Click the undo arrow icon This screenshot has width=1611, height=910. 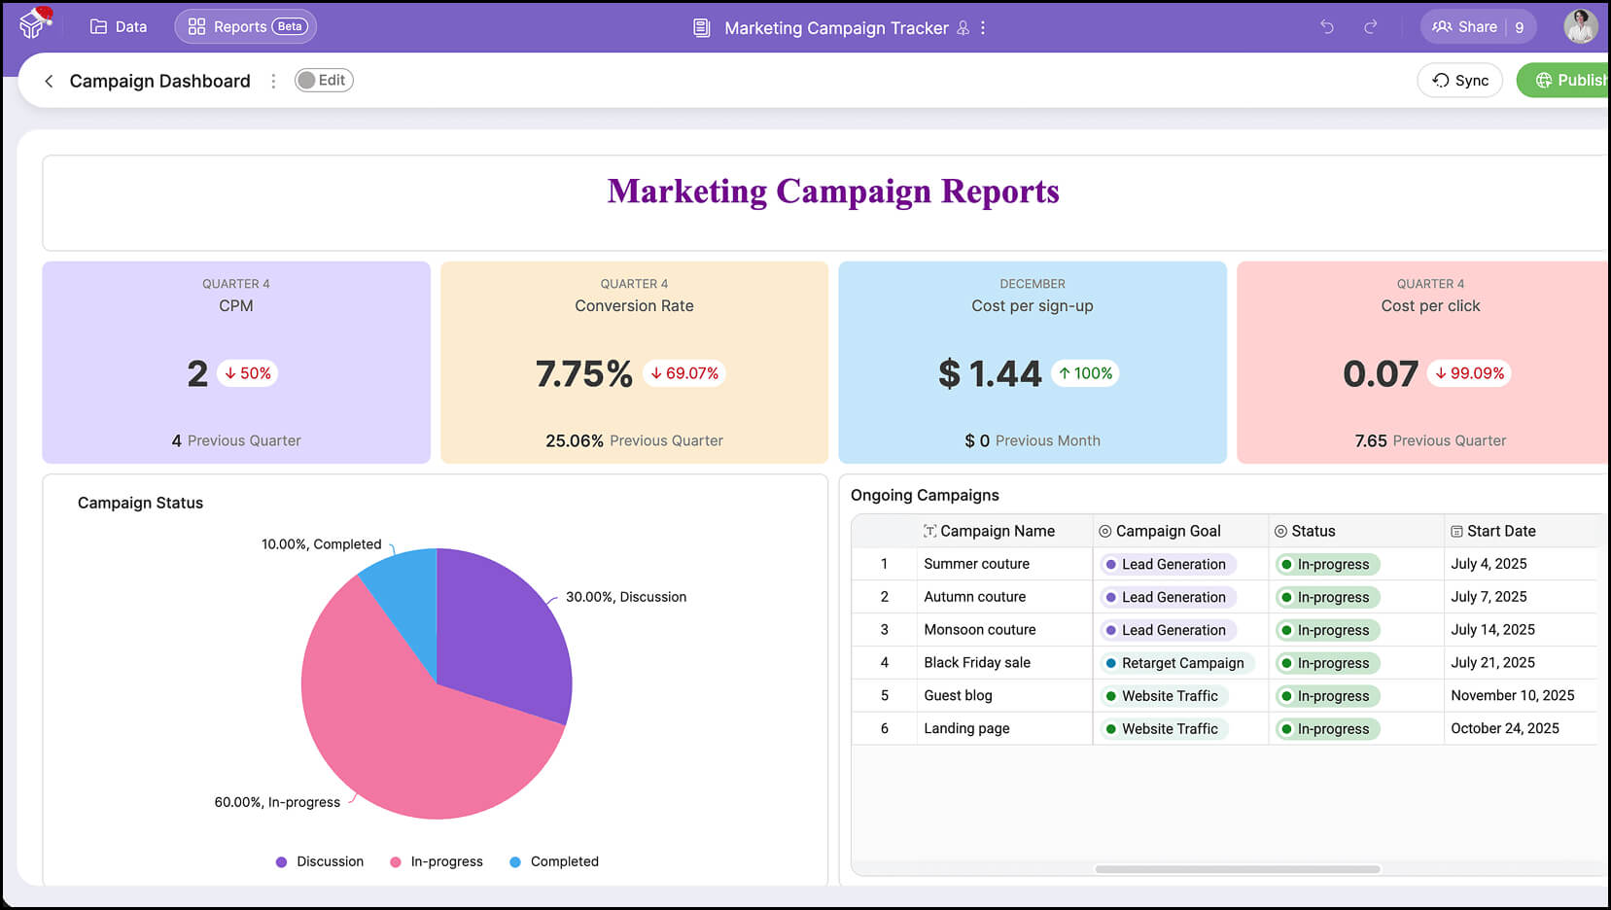click(x=1327, y=27)
